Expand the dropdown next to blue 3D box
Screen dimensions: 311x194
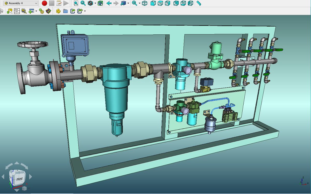click(x=128, y=4)
